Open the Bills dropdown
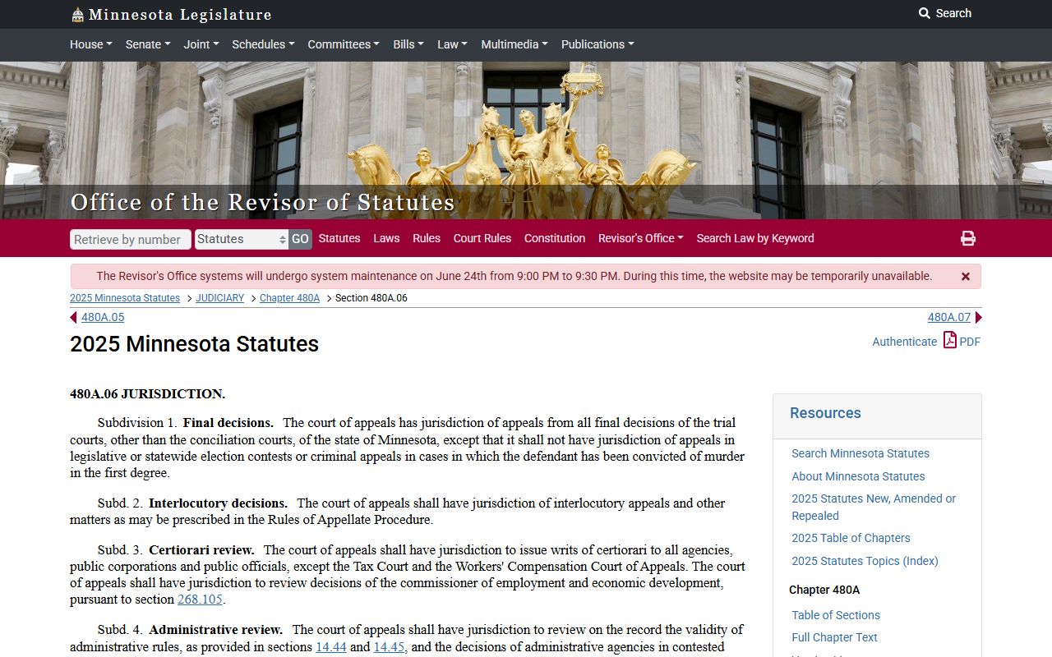 (x=408, y=44)
